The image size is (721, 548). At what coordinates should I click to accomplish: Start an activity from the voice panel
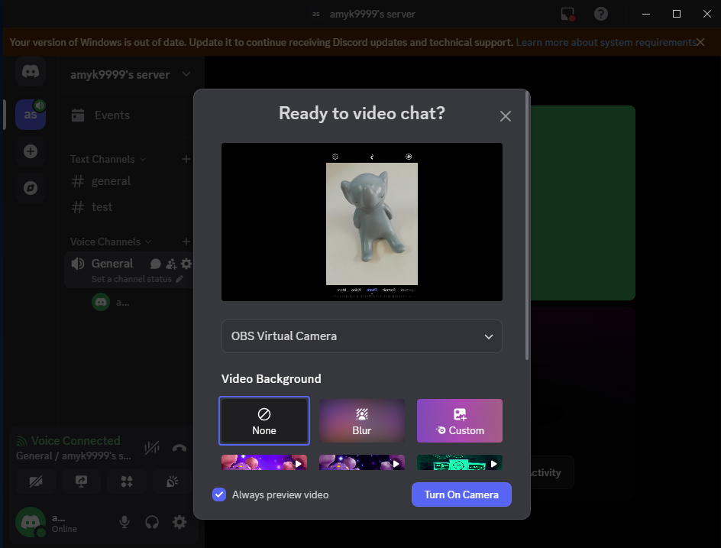click(127, 482)
